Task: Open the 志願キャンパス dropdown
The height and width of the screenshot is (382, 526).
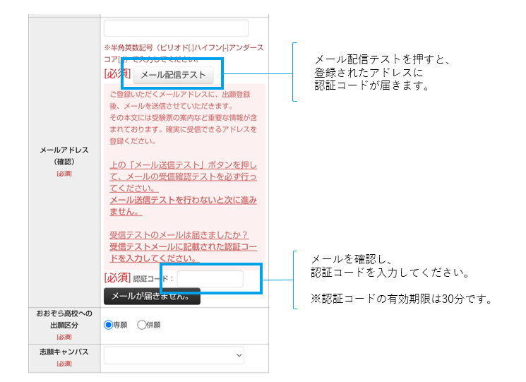Action: [x=174, y=354]
